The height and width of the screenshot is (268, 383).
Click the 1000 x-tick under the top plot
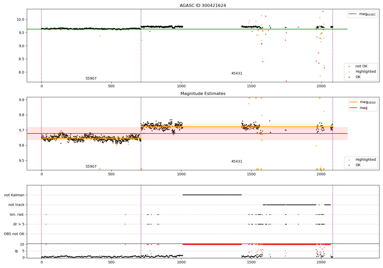pos(181,86)
